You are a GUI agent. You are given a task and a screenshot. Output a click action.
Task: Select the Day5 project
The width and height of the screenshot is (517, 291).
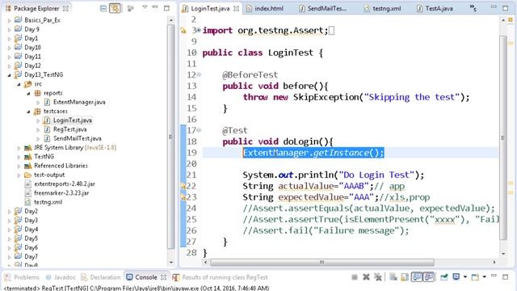31,238
